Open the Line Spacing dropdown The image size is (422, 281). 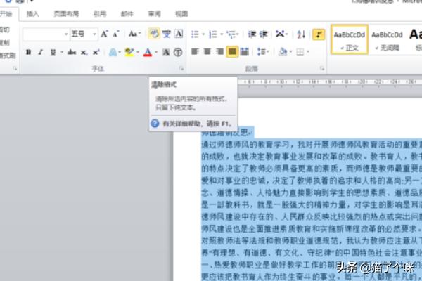[263, 51]
